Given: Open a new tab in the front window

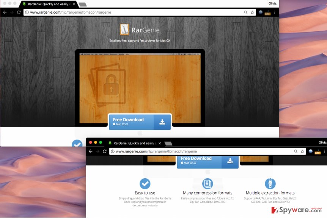Looking at the screenshot, I should (x=168, y=143).
